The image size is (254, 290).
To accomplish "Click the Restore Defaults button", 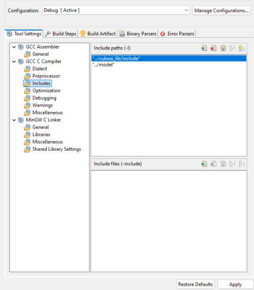I will tap(195, 284).
